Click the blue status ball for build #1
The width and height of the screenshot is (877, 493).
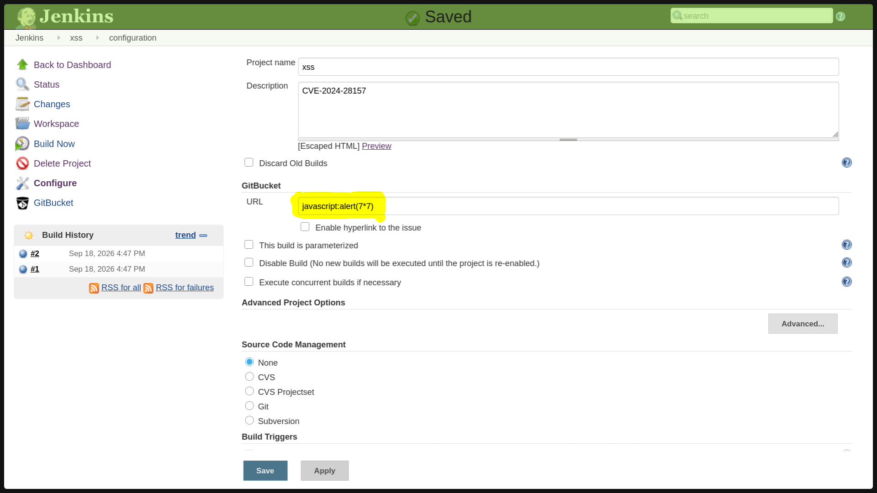(x=23, y=269)
